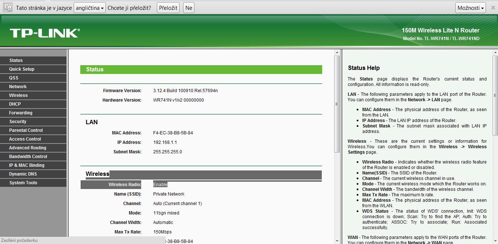Viewport: 498px width, 244px height.
Task: Open the Forwarding menu
Action: 33,113
